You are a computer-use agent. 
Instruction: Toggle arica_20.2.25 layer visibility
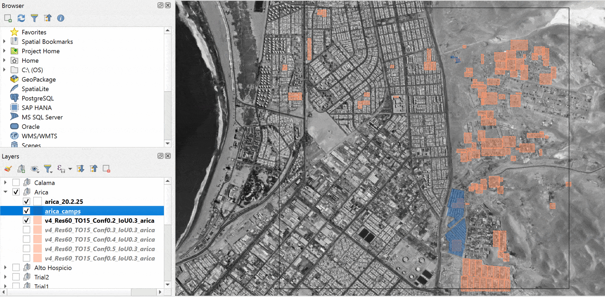point(26,201)
